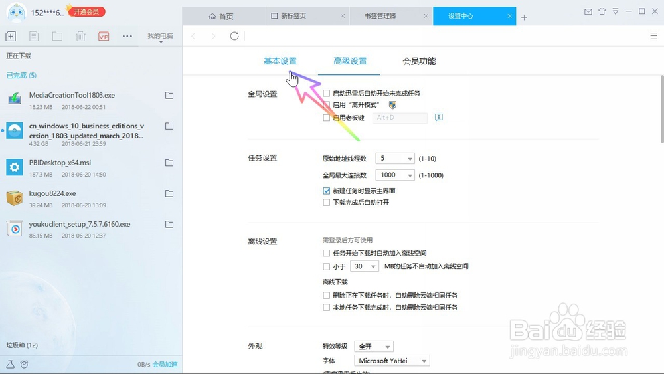Open 原始地址线程数 dropdown showing 5
The image size is (664, 374).
(395, 158)
